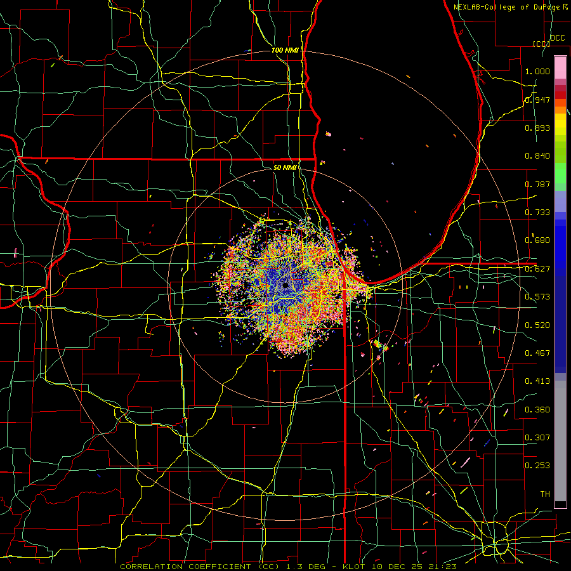Pick the light pink segment of the color bar
This screenshot has height=571, width=571.
pos(560,67)
